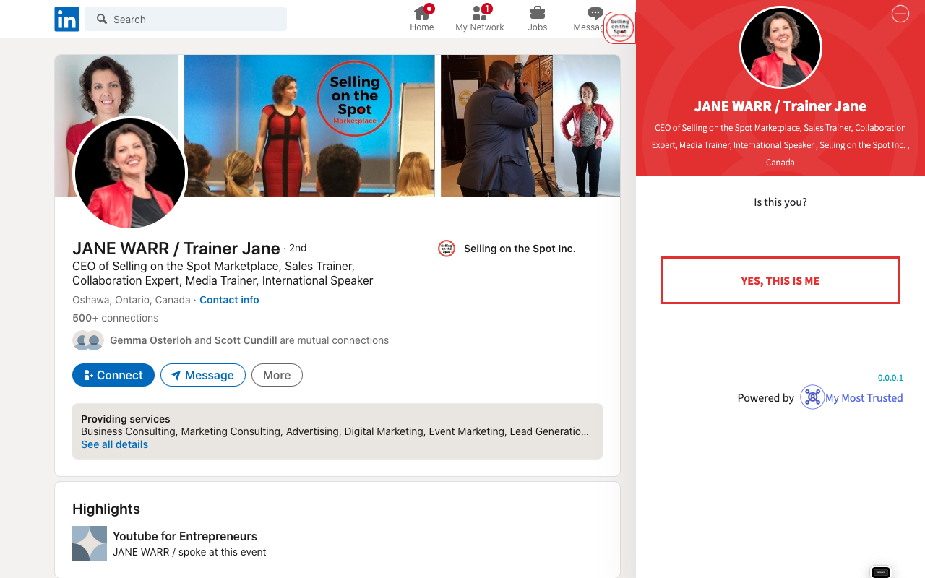Click the LinkedIn logo icon

(66, 20)
